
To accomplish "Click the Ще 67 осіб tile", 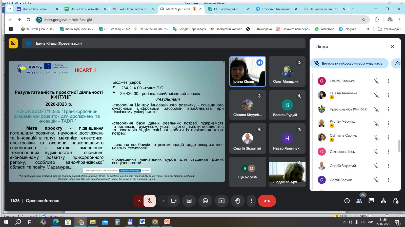I will (247, 172).
